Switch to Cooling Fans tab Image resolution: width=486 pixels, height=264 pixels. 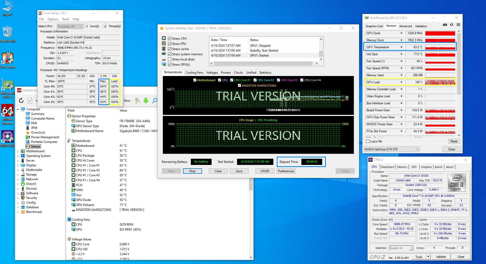[194, 73]
